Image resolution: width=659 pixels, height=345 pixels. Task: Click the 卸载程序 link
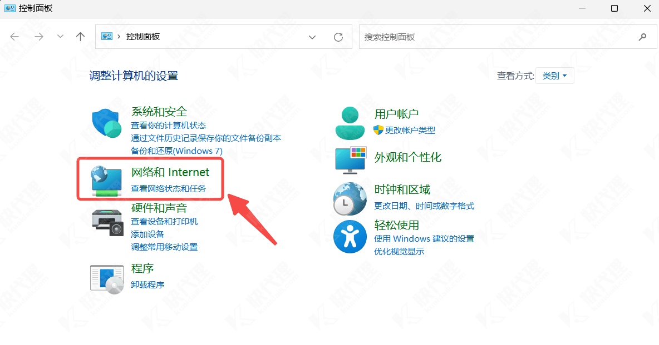[x=148, y=284]
